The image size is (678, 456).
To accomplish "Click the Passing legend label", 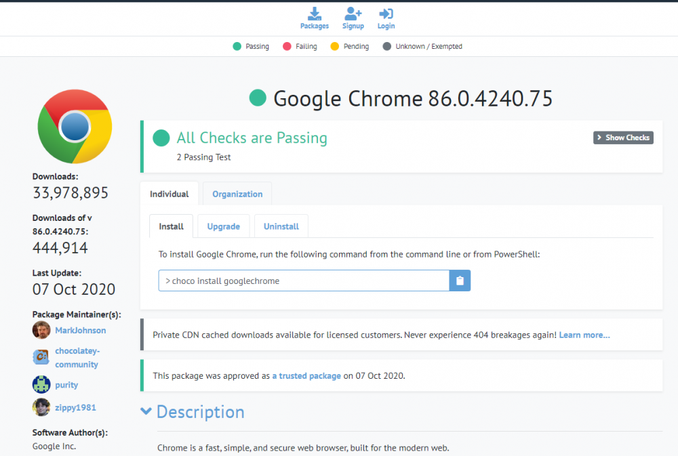I will point(257,46).
